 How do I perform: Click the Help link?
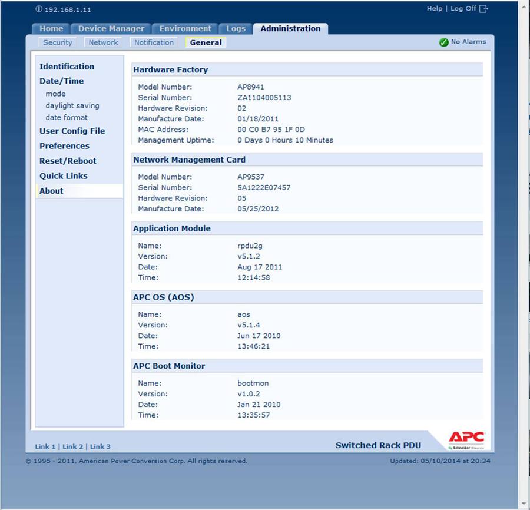(x=434, y=9)
